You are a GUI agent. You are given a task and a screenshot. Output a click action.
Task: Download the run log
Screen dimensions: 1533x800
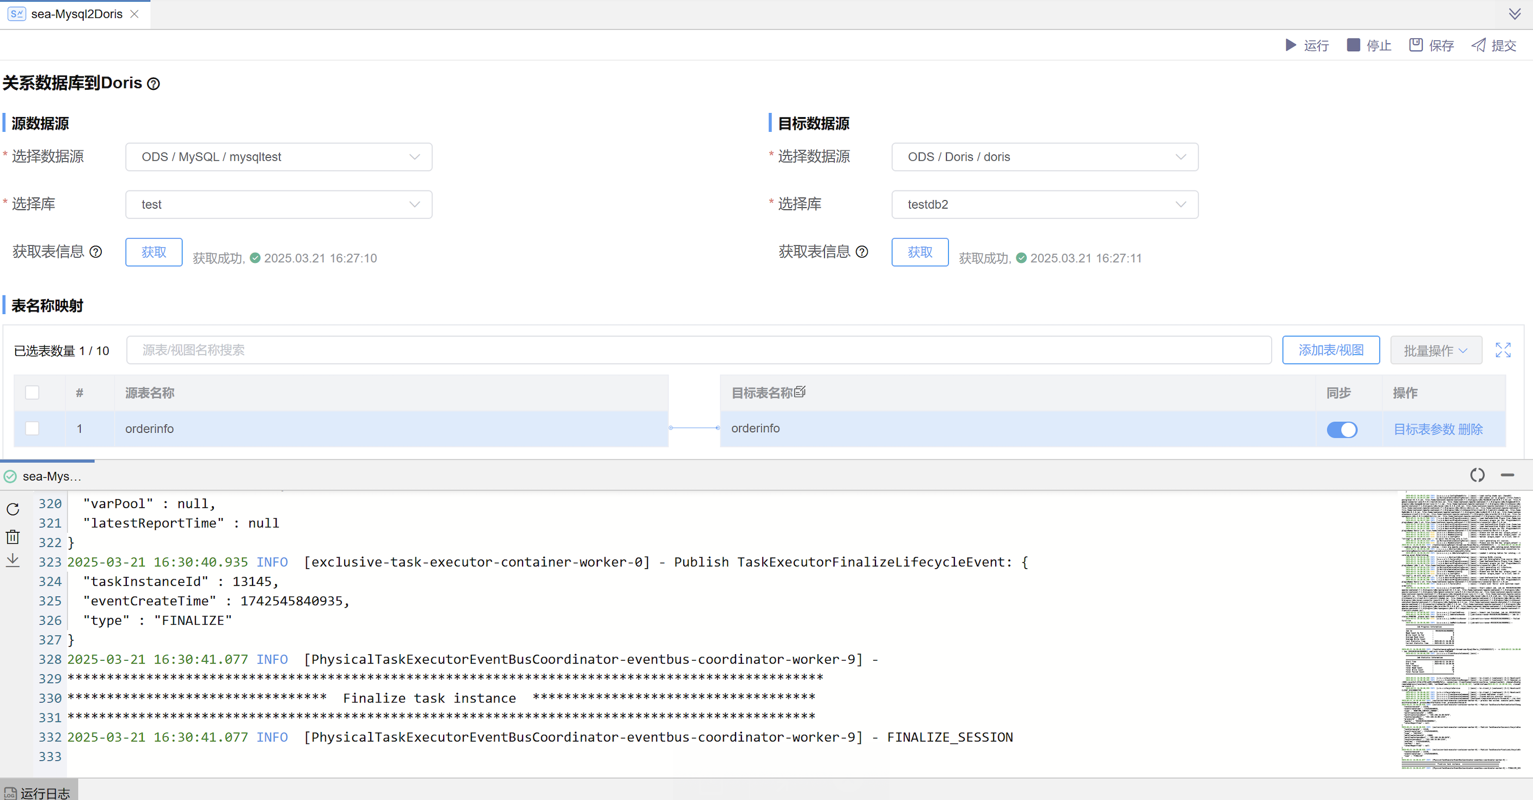tap(13, 559)
